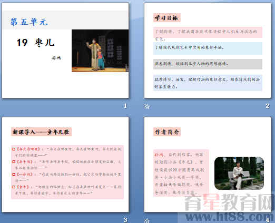The width and height of the screenshot is (275, 223).
Task: Click the 学习目标 heading label
Action: 166,18
